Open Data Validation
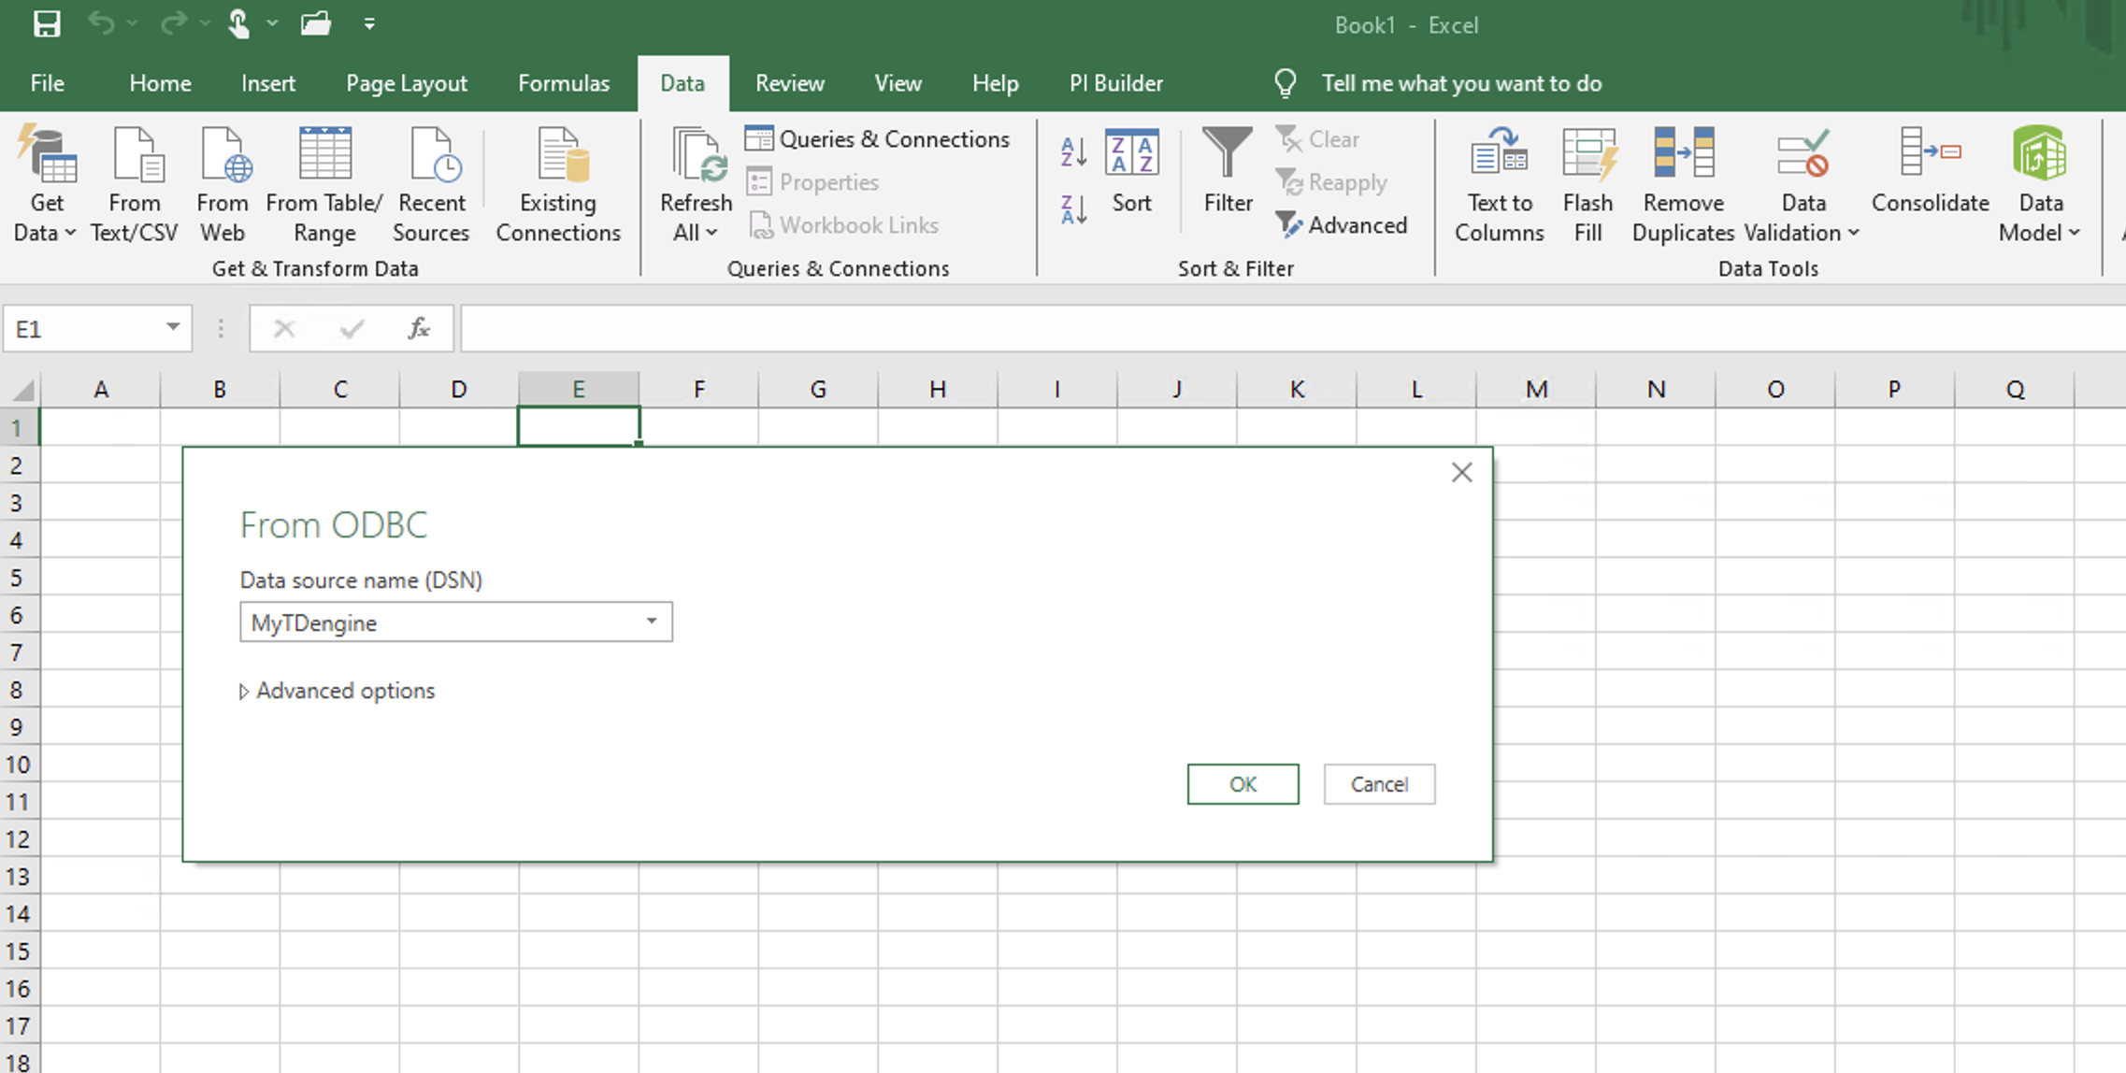The width and height of the screenshot is (2126, 1073). pos(1800,184)
